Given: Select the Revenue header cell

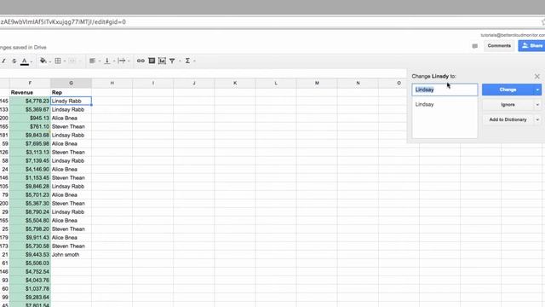Looking at the screenshot, I should 30,93.
